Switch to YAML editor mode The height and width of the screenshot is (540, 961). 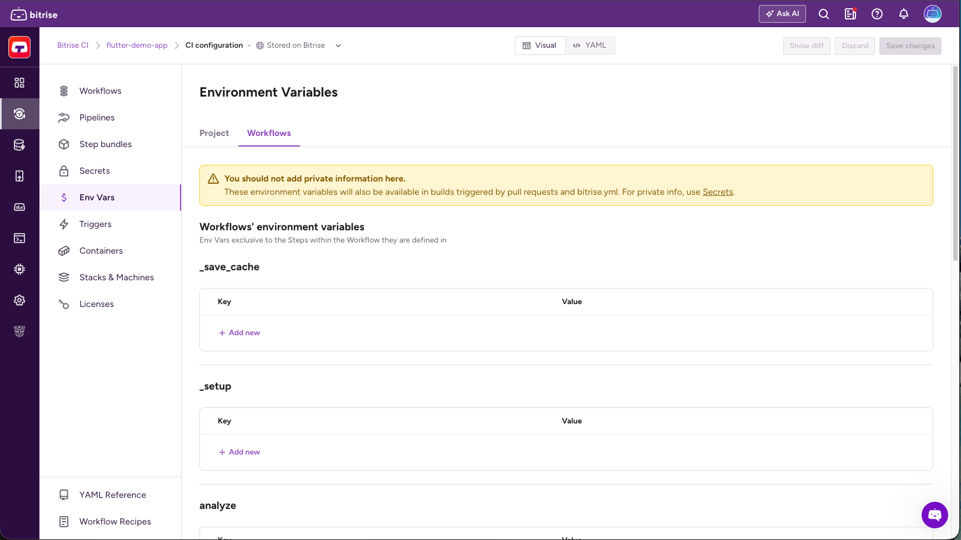point(590,46)
